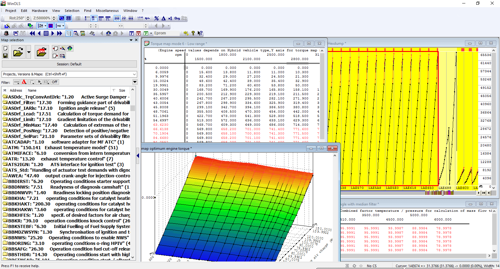
Task: Expand the filter options arrow at right
Action: [135, 82]
